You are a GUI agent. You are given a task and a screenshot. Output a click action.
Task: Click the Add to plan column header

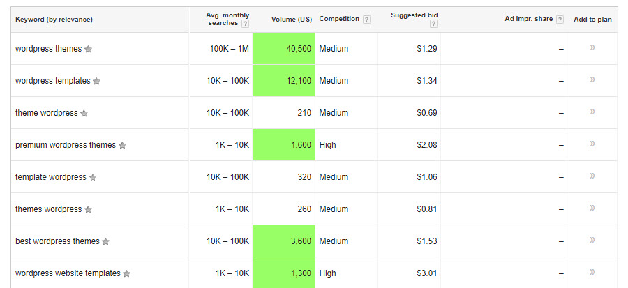point(592,20)
